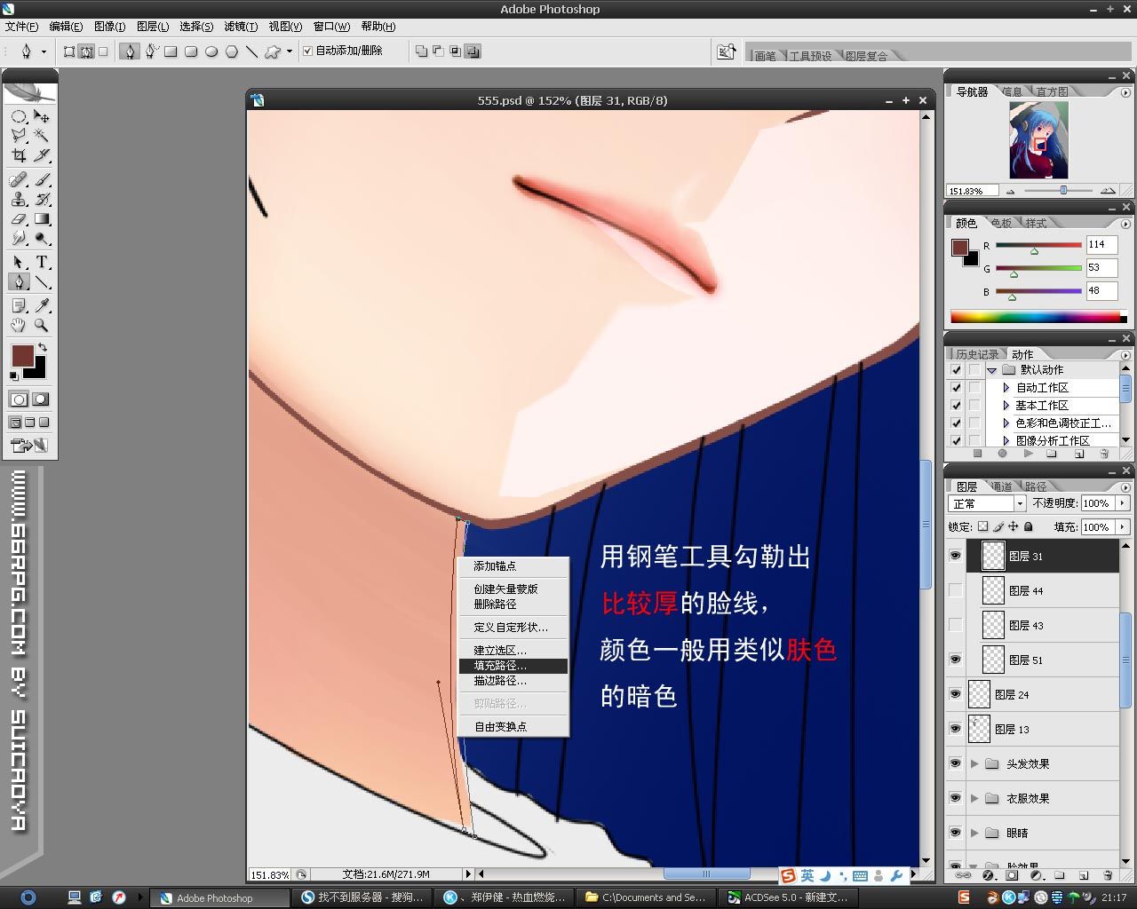The width and height of the screenshot is (1137, 909).
Task: Open Adobe Photoshop taskbar button
Action: coord(219,897)
